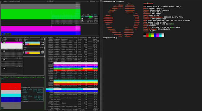Click select up arrow in proc footer
The height and width of the screenshot is (111, 202).
[x=47, y=110]
